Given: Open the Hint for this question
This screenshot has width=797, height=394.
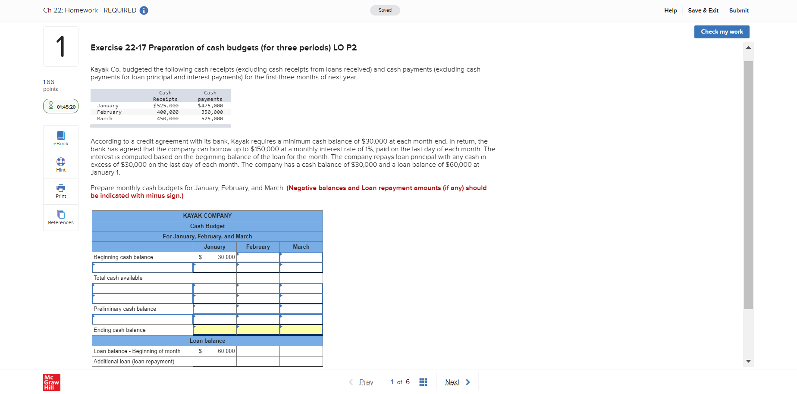Looking at the screenshot, I should click(60, 165).
